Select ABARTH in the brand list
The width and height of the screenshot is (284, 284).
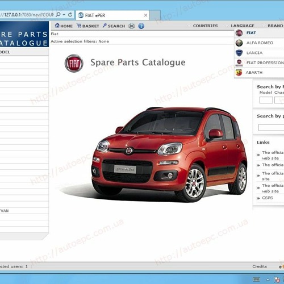pos(259,73)
